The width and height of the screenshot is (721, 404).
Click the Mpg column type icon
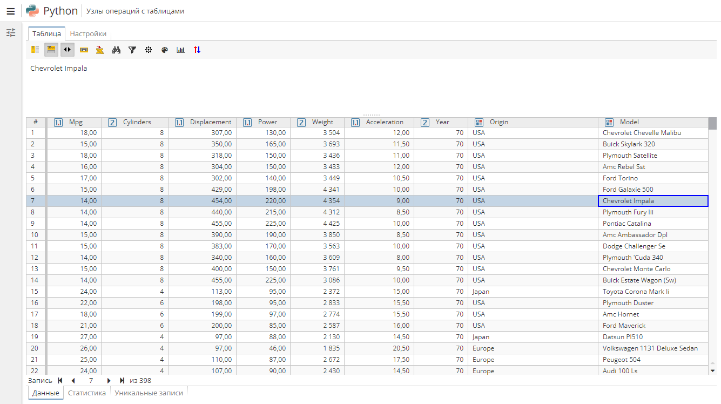click(58, 123)
